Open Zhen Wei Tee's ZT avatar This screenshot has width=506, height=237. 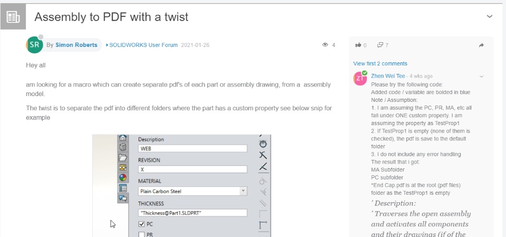pos(360,78)
